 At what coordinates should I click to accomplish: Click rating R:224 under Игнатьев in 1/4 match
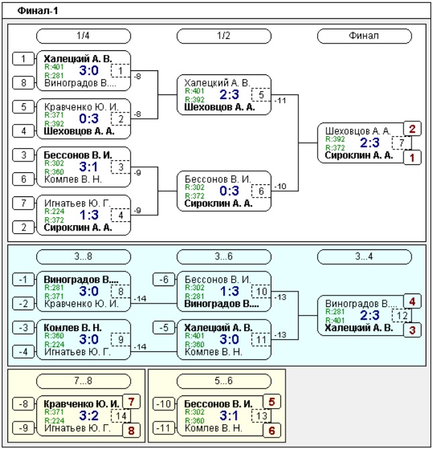pyautogui.click(x=54, y=211)
